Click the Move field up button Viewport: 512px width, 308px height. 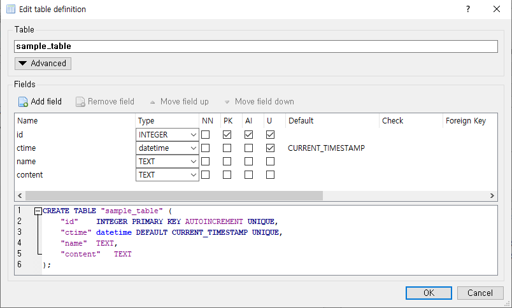[179, 101]
